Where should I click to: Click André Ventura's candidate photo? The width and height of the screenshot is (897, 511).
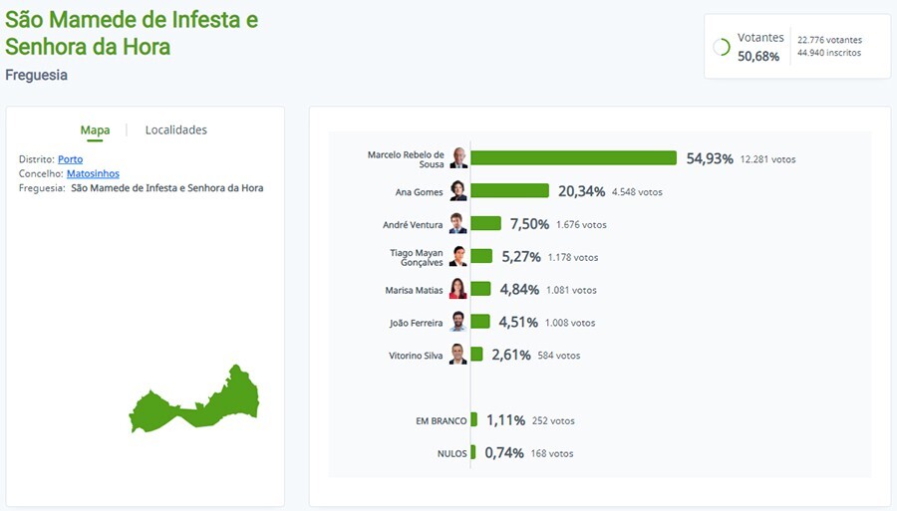[457, 223]
